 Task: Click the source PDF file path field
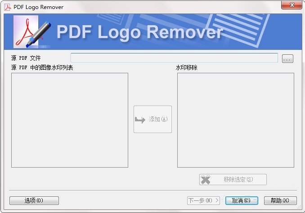(x=174, y=58)
